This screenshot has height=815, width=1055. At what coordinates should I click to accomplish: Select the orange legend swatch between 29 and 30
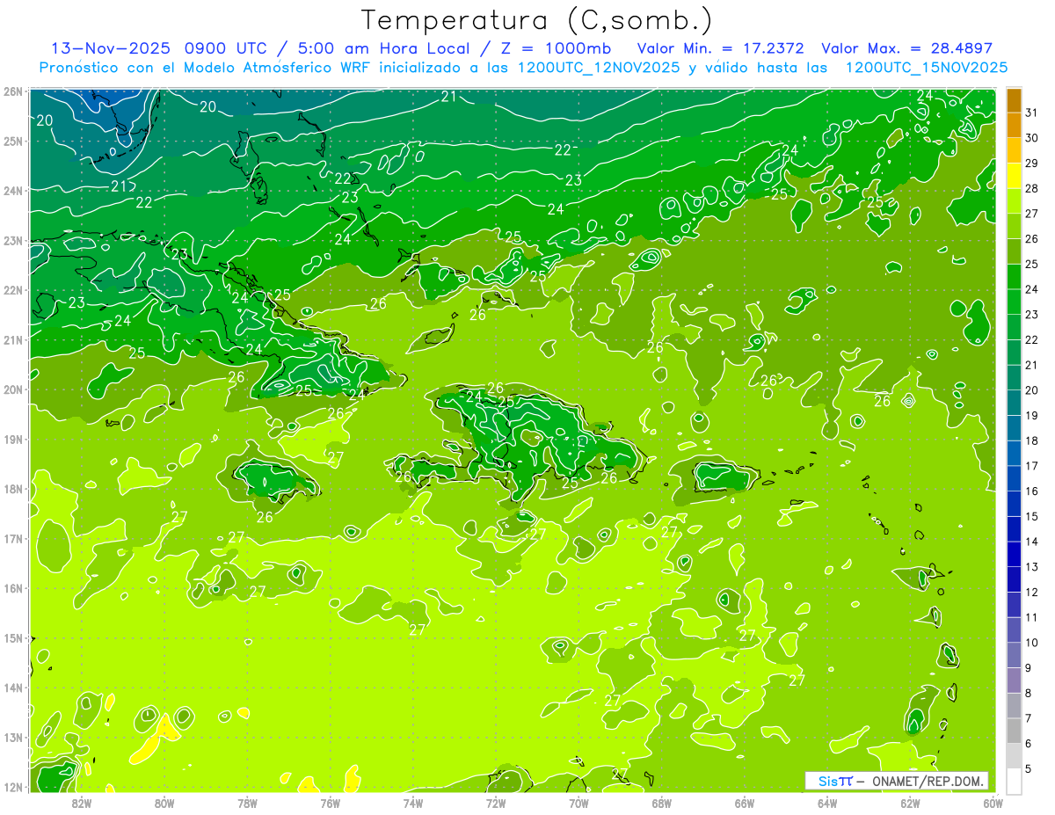point(1014,151)
